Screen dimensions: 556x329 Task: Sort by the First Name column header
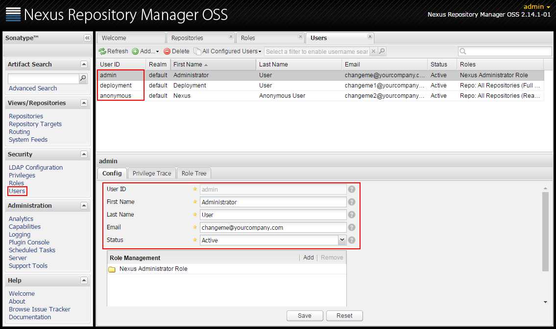[213, 65]
